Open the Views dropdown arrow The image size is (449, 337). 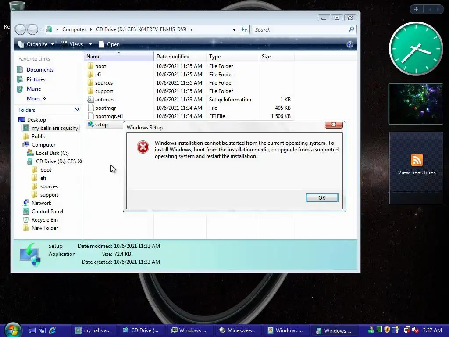(x=90, y=44)
